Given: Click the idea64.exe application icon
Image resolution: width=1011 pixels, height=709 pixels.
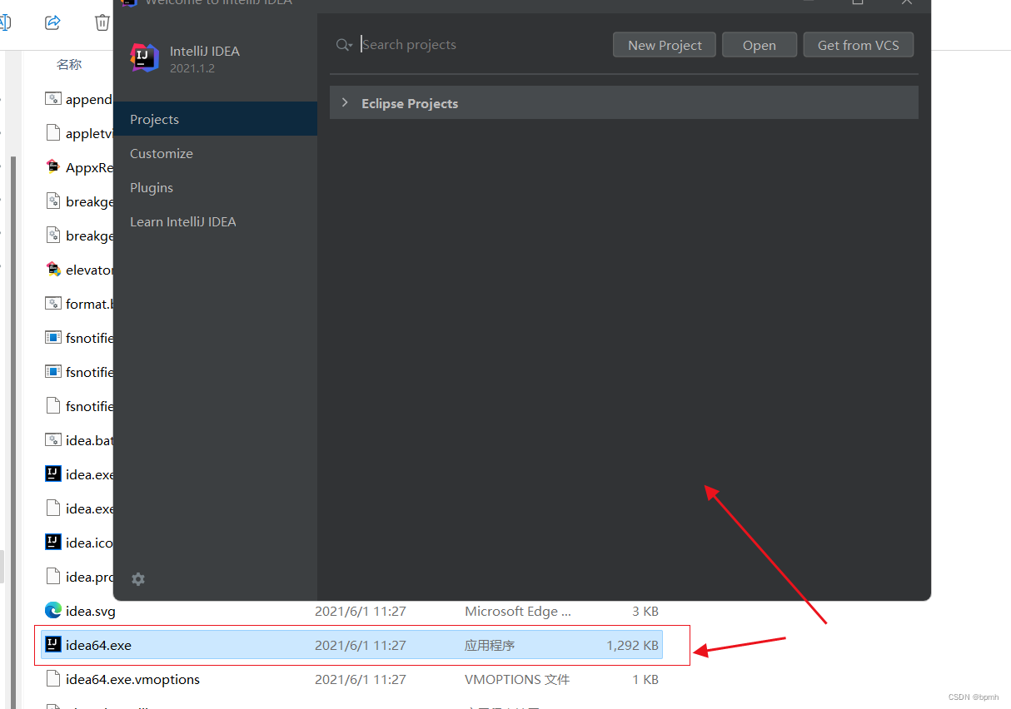Looking at the screenshot, I should (x=52, y=644).
